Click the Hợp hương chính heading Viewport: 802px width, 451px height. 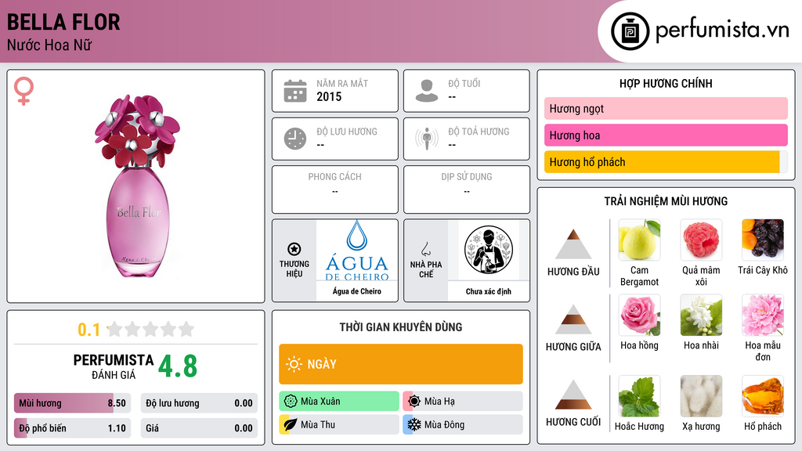[x=666, y=83]
